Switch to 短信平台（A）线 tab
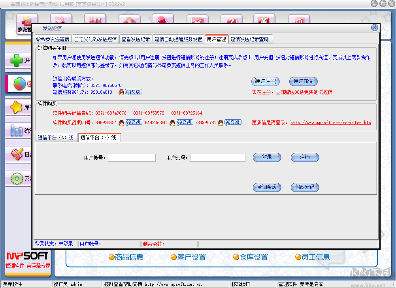The height and width of the screenshot is (288, 396). click(56, 137)
